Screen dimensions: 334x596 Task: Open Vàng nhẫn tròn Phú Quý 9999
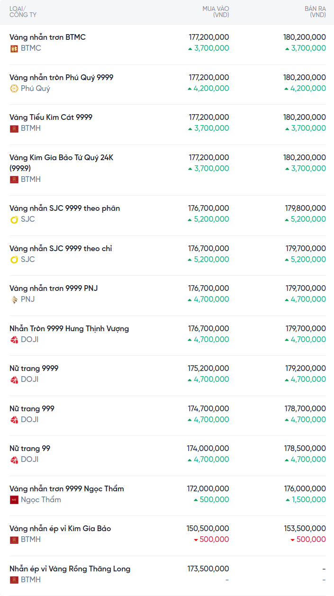pyautogui.click(x=61, y=78)
